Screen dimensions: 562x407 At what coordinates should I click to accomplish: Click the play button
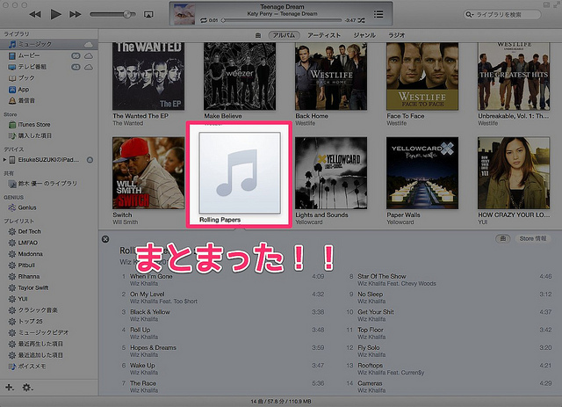pyautogui.click(x=55, y=14)
